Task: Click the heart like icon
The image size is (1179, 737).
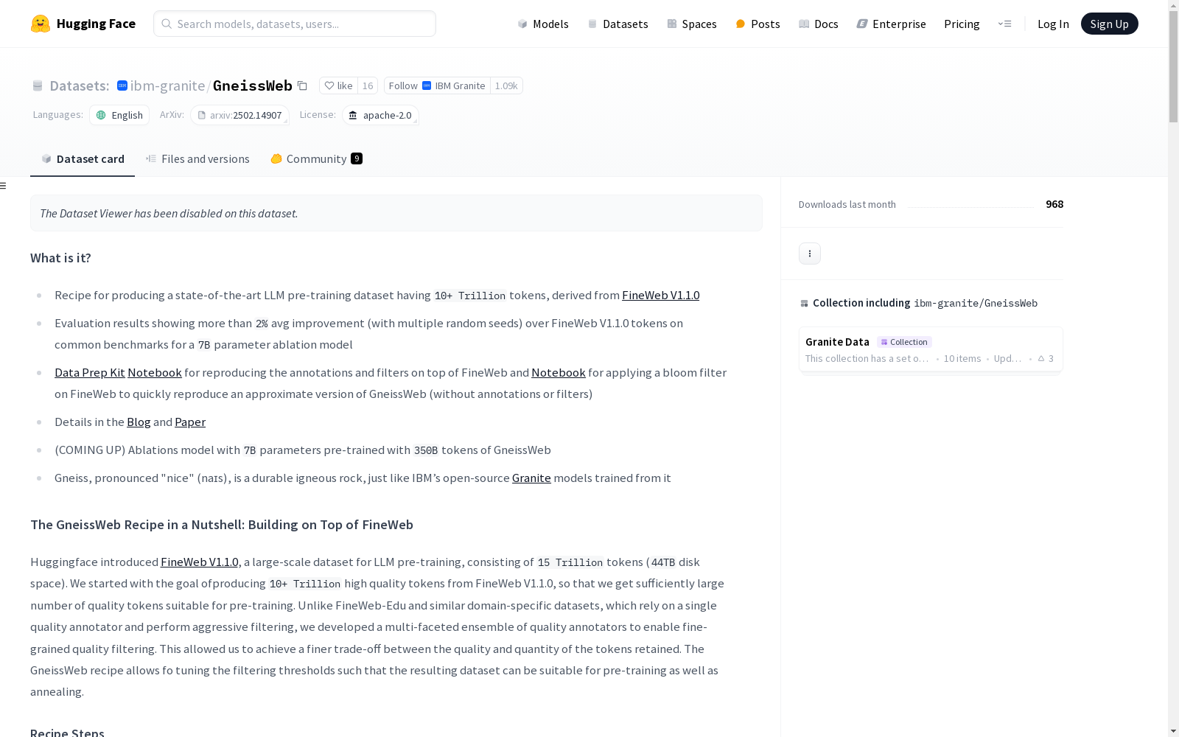Action: point(329,85)
